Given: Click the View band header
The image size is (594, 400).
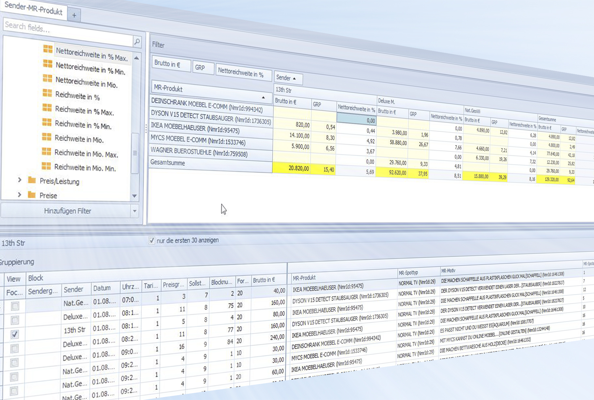Looking at the screenshot, I should coord(14,279).
